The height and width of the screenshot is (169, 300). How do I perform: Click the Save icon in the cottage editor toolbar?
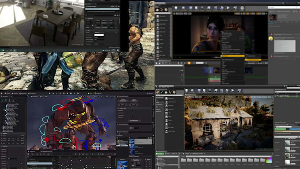pyautogui.click(x=187, y=90)
